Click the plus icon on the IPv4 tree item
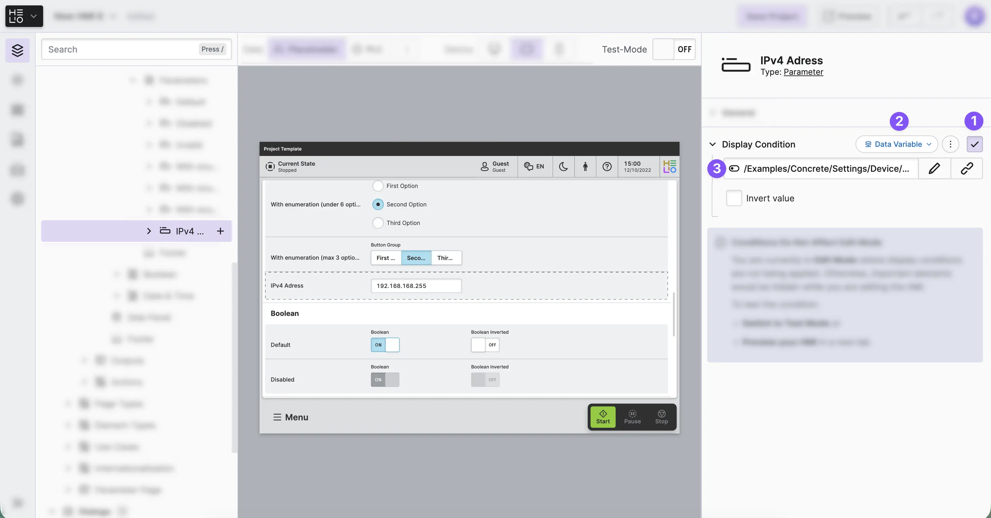The height and width of the screenshot is (518, 991). [x=220, y=231]
